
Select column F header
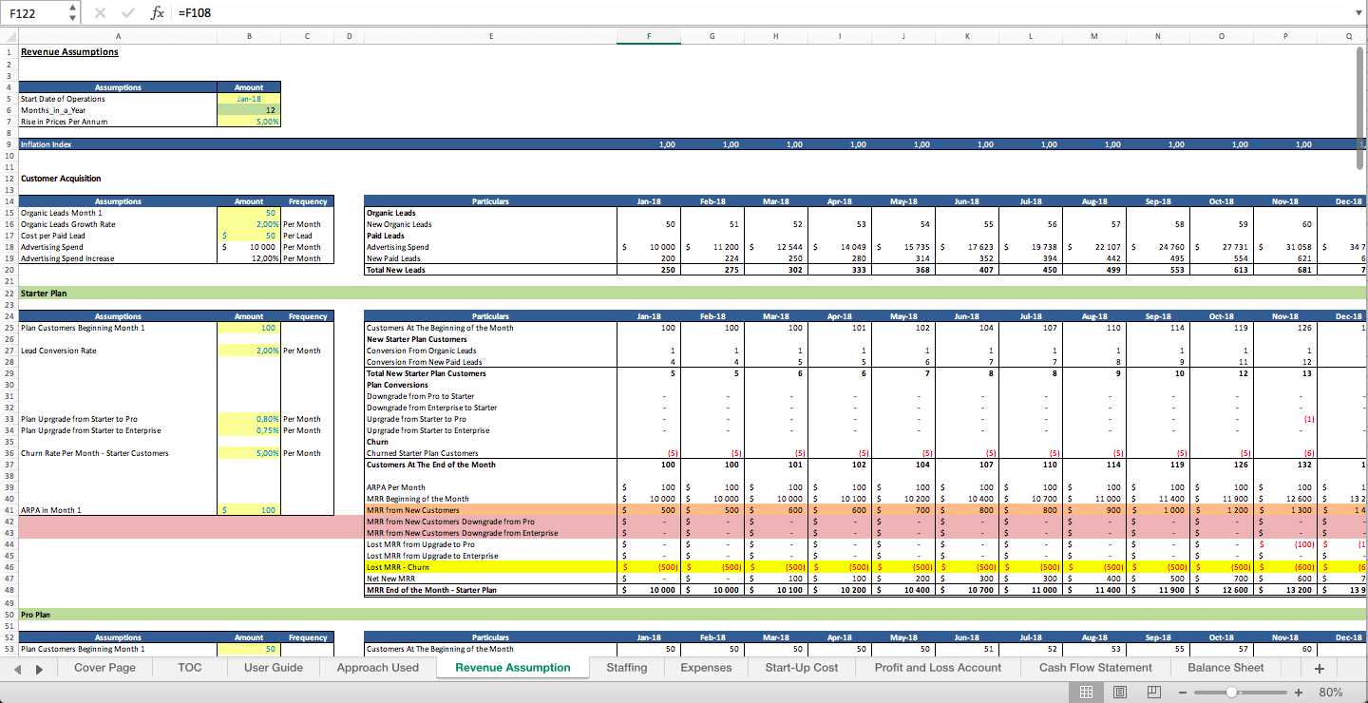point(649,36)
